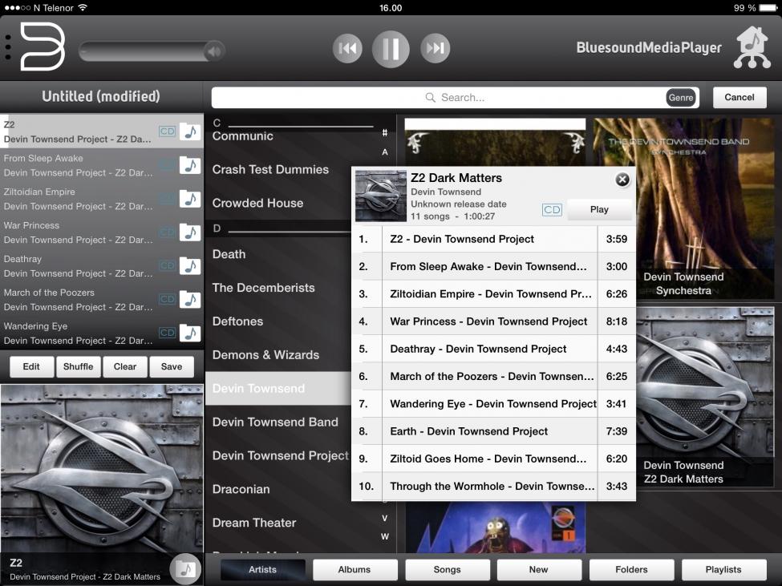This screenshot has width=782, height=586.
Task: Open the player home network icon
Action: [x=752, y=47]
